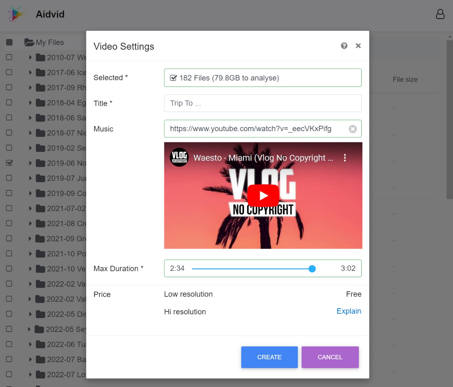Viewport: 453px width, 387px height.
Task: Close the Video Settings dialog
Action: pos(358,46)
